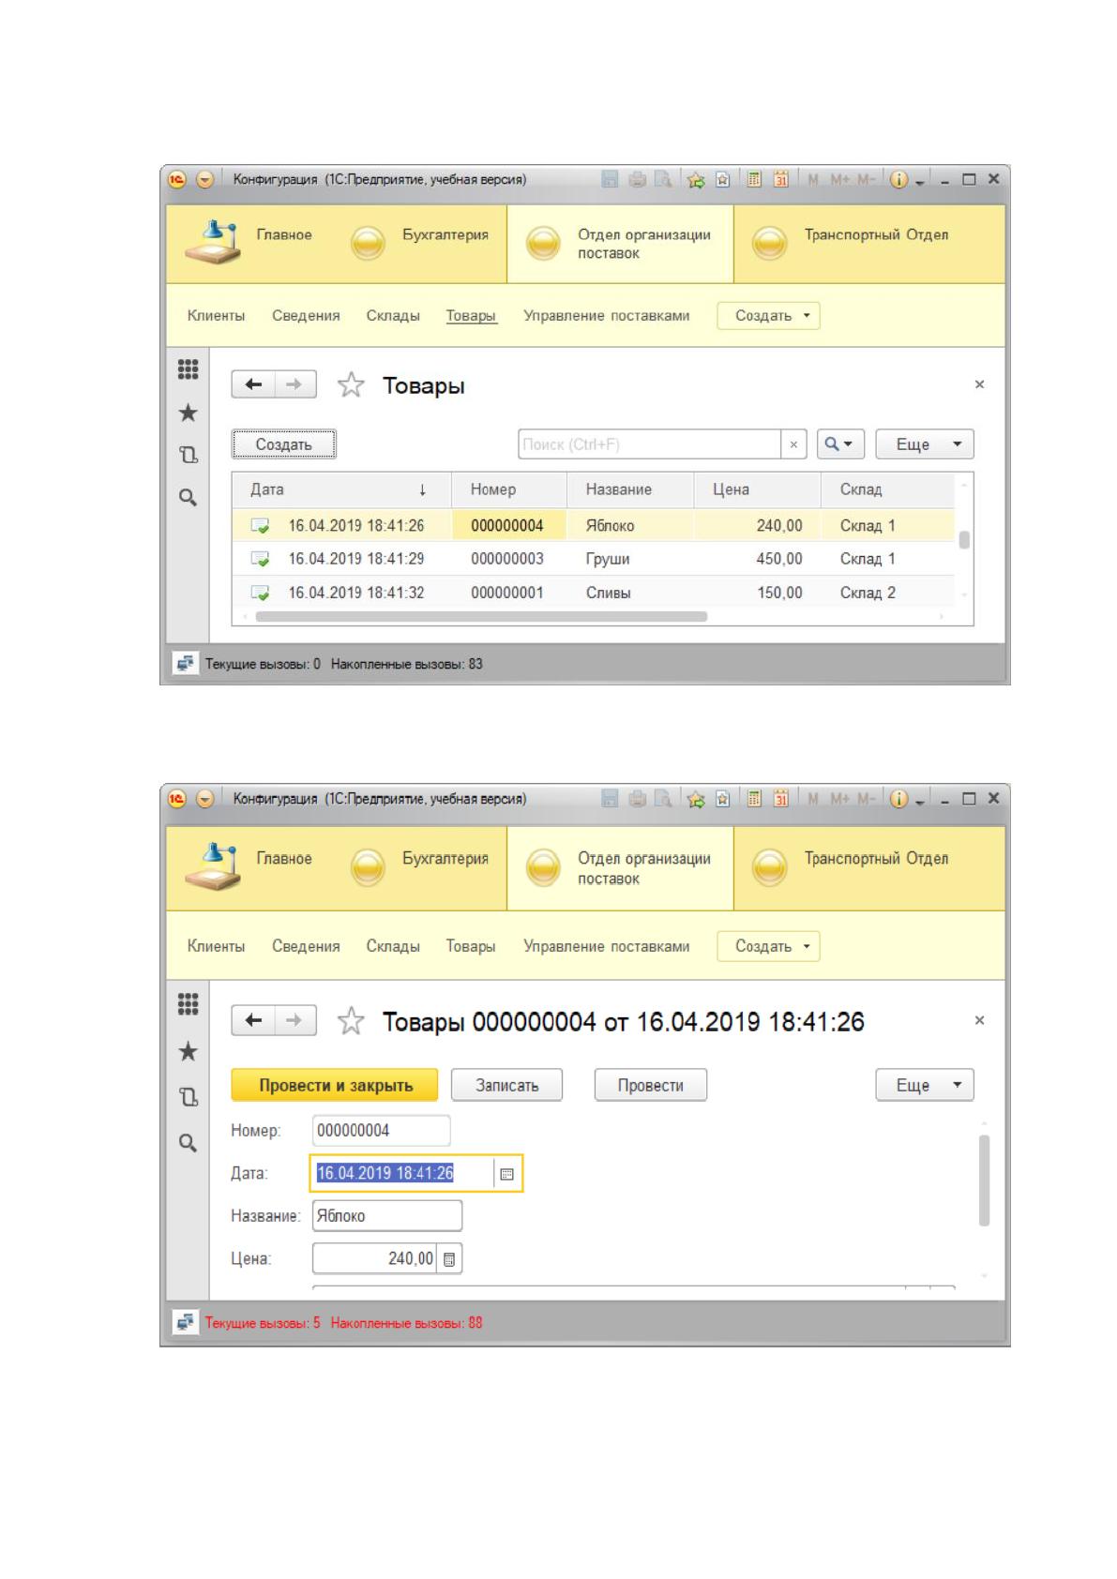Open calendar picker next to Дата field

[506, 1173]
